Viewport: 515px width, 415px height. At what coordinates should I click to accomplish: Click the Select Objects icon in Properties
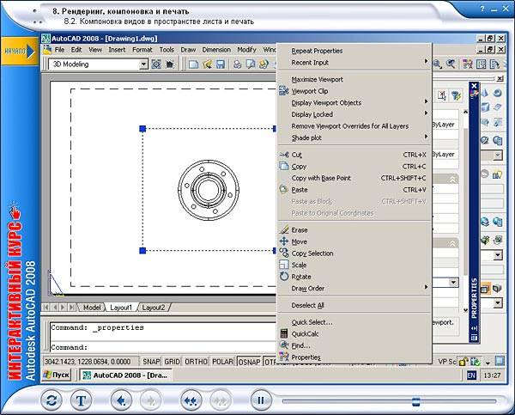[x=442, y=95]
